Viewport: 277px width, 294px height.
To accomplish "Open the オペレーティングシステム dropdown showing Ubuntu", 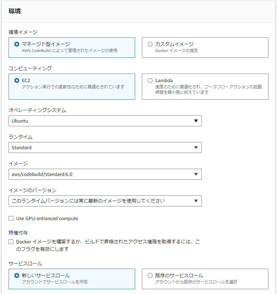I will click(105, 121).
